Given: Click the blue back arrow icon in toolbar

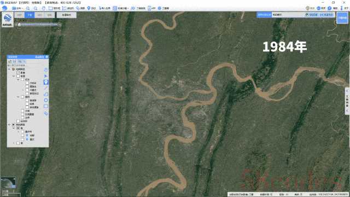Looking at the screenshot, I should click(4, 8).
